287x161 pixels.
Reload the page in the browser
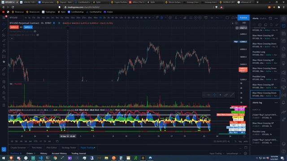(13, 7)
